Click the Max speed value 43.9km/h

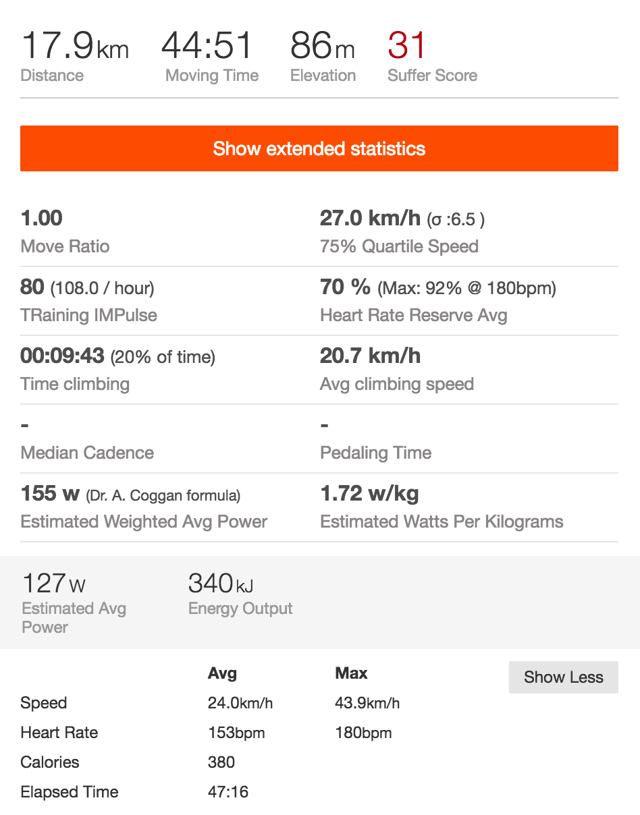point(367,703)
